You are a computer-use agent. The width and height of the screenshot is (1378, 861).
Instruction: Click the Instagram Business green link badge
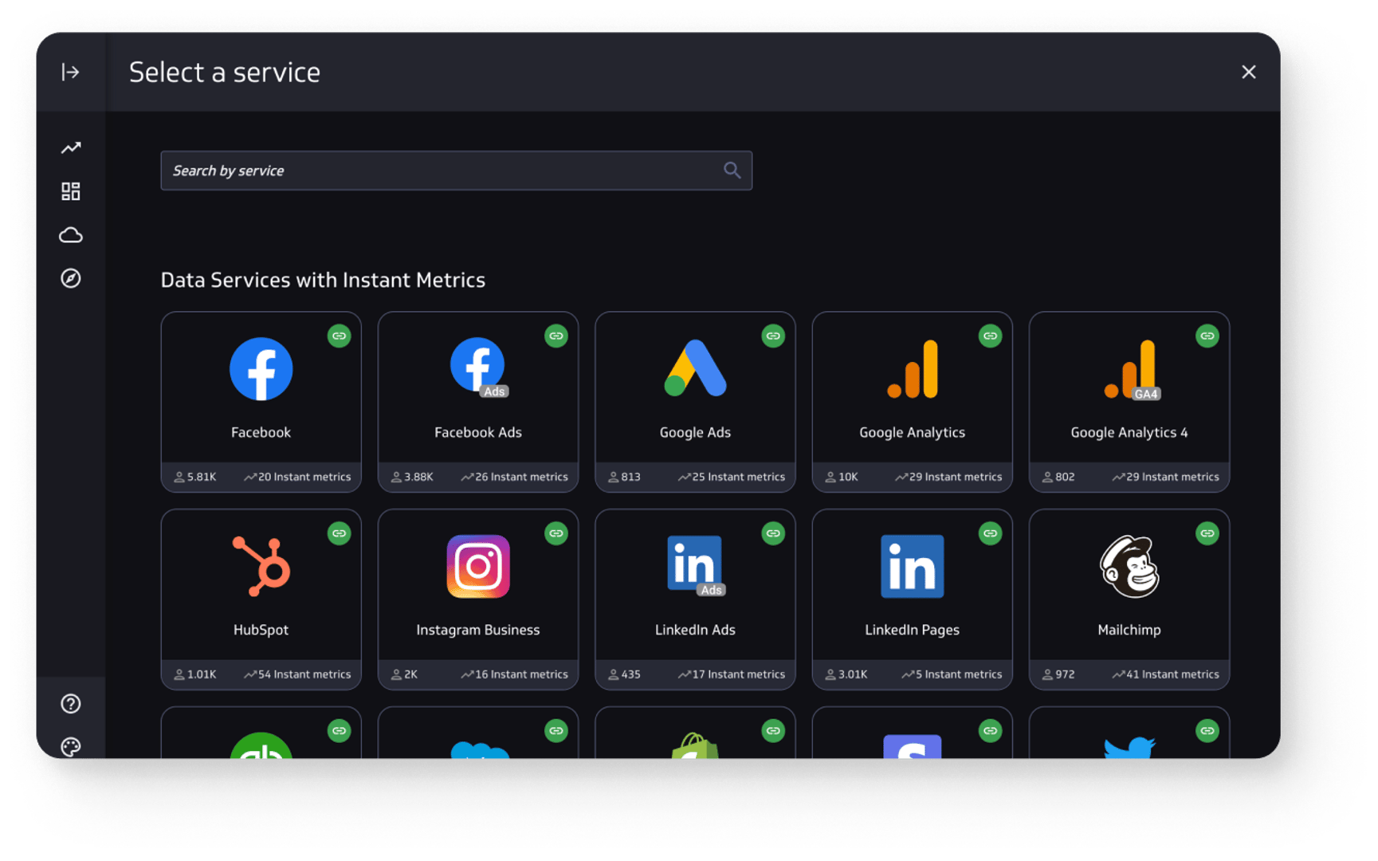tap(556, 533)
